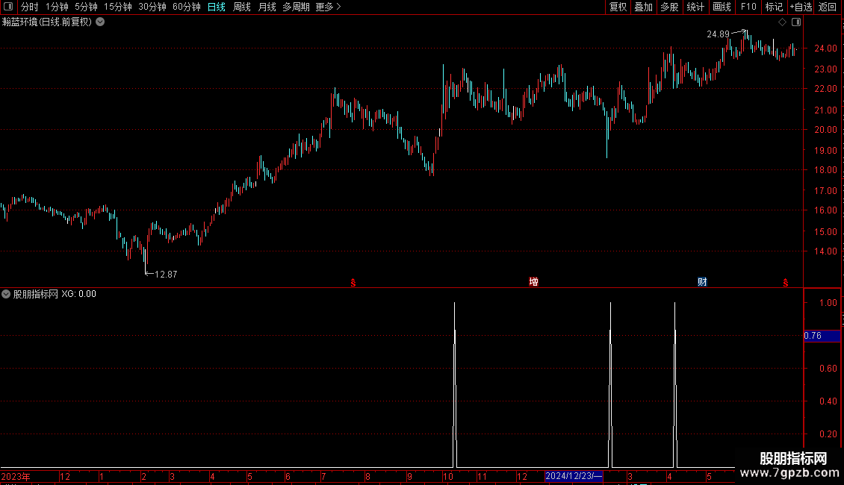This screenshot has width=844, height=485.
Task: Activate the 画线 drawing tools button
Action: point(722,7)
